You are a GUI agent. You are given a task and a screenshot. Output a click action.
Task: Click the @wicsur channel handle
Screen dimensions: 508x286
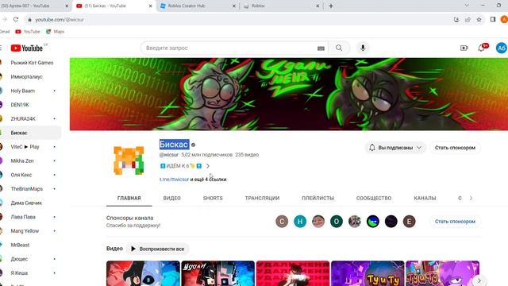pyautogui.click(x=169, y=155)
